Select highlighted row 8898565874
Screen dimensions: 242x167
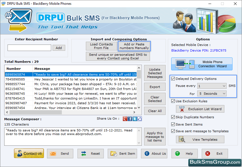(x=71, y=74)
